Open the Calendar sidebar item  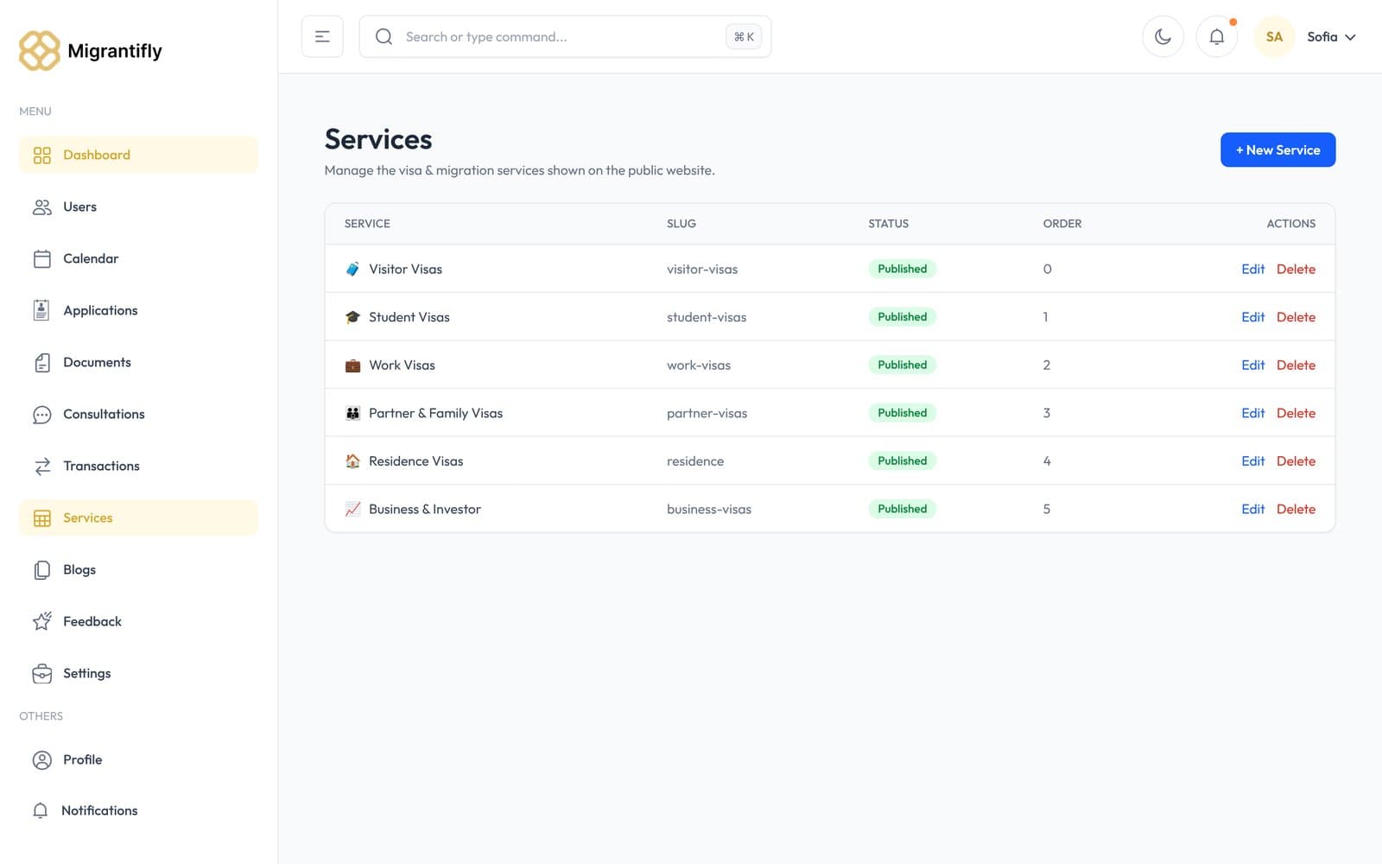click(138, 258)
